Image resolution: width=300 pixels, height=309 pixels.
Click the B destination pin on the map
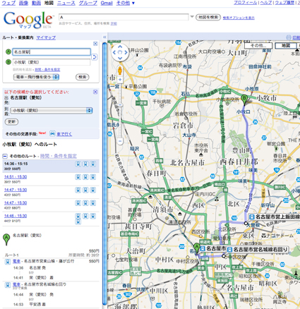pos(244,99)
